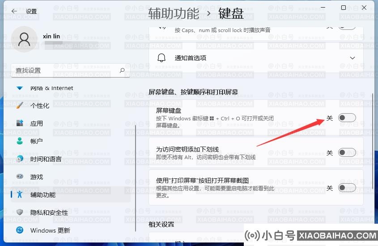Click the 键盘 page title
Viewport: 378px width, 246px height.
[x=231, y=13]
